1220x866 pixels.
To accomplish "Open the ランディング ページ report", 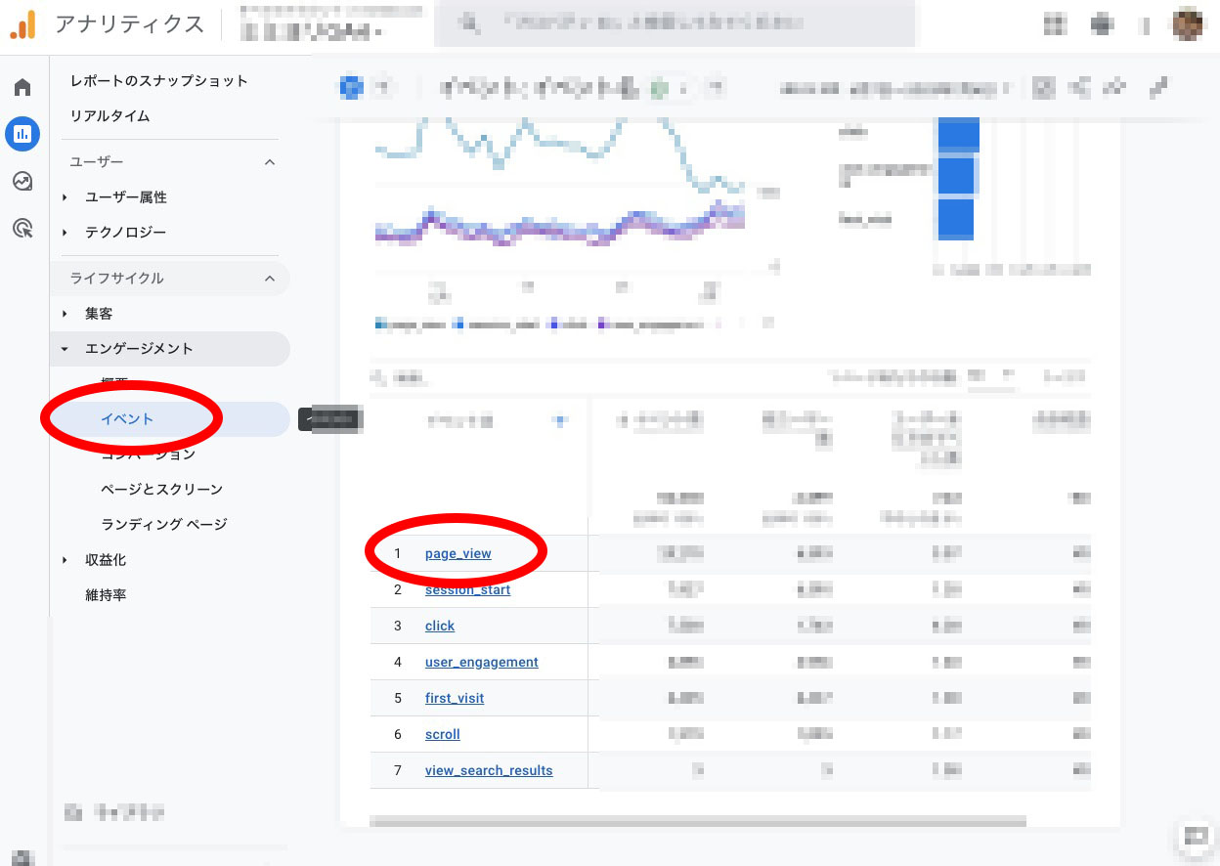I will point(164,525).
